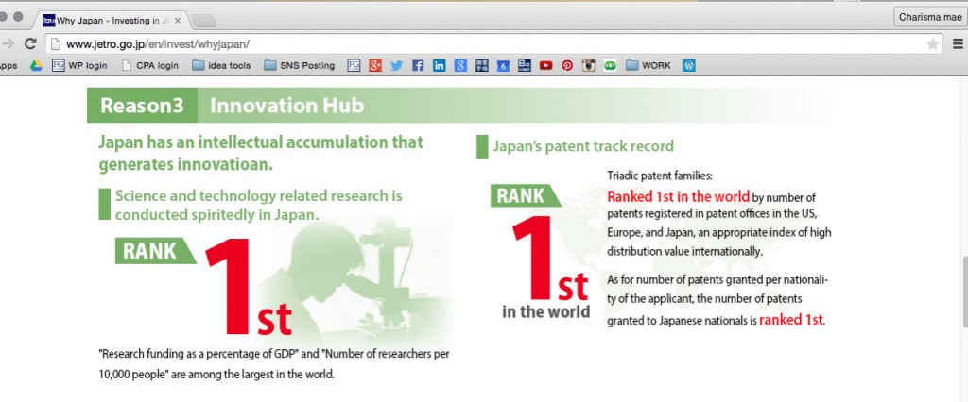The height and width of the screenshot is (402, 968).
Task: Open the WordPress bookmark icon after WORK
Action: pos(689,65)
